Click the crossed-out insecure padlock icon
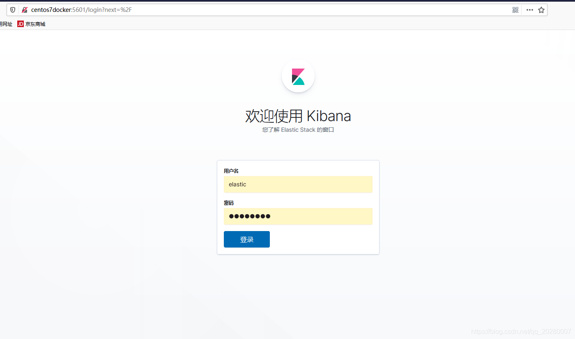This screenshot has height=339, width=575. (x=24, y=9)
